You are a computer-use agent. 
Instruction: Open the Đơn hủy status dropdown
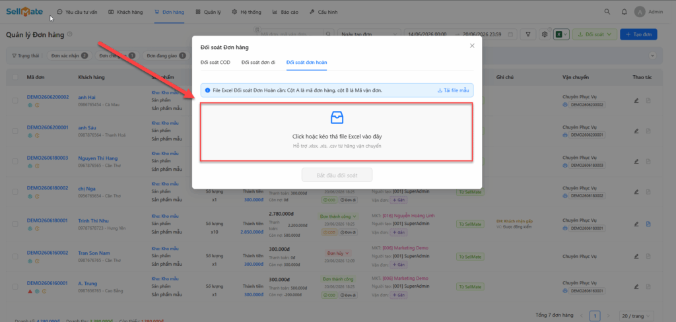[339, 253]
